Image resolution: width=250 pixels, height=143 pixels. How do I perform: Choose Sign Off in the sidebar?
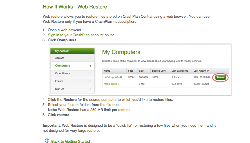point(72,89)
